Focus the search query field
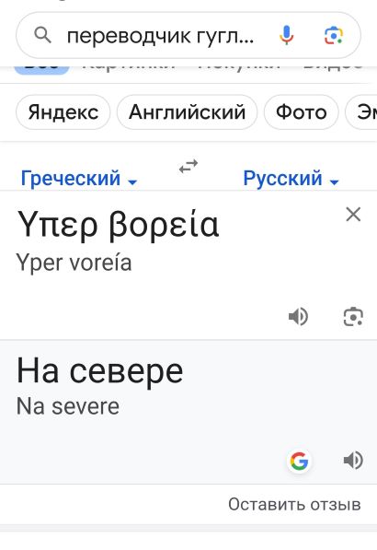The width and height of the screenshot is (377, 550). pos(160,36)
